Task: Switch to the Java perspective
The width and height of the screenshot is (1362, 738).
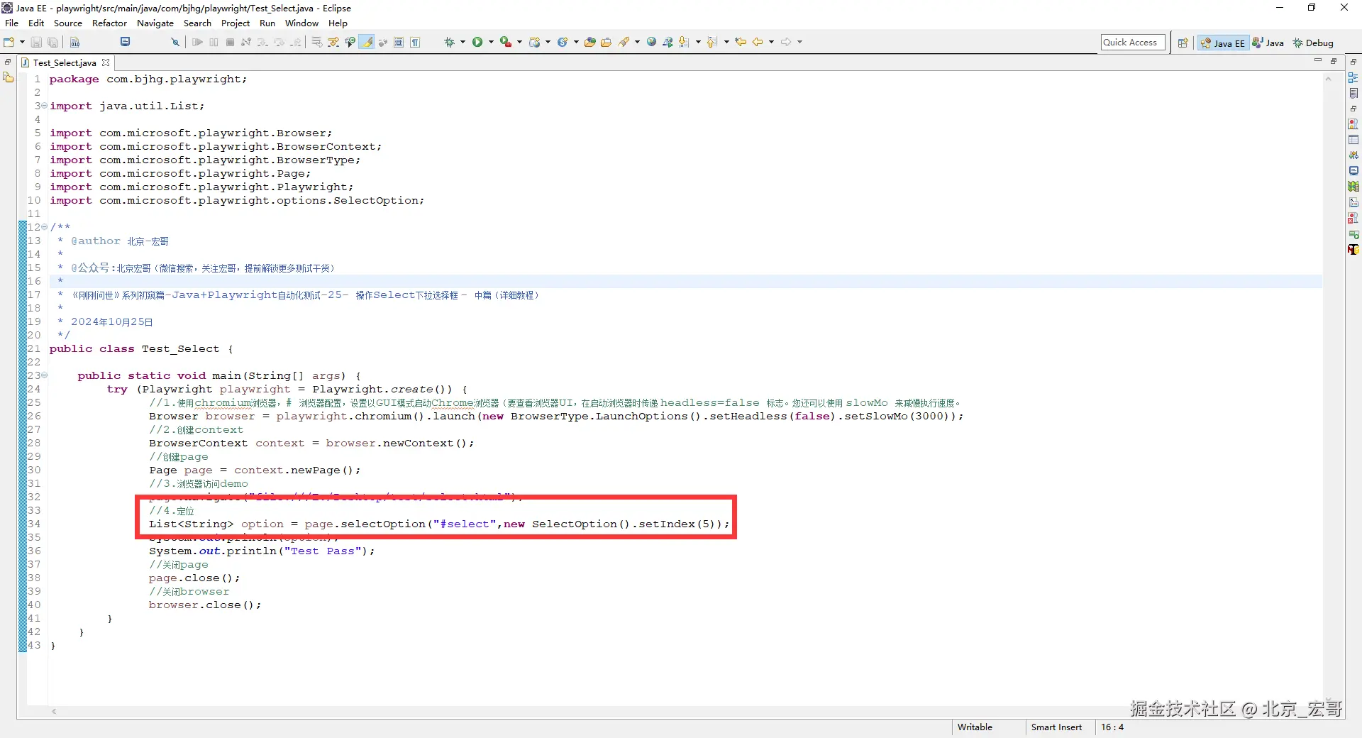Action: point(1268,43)
